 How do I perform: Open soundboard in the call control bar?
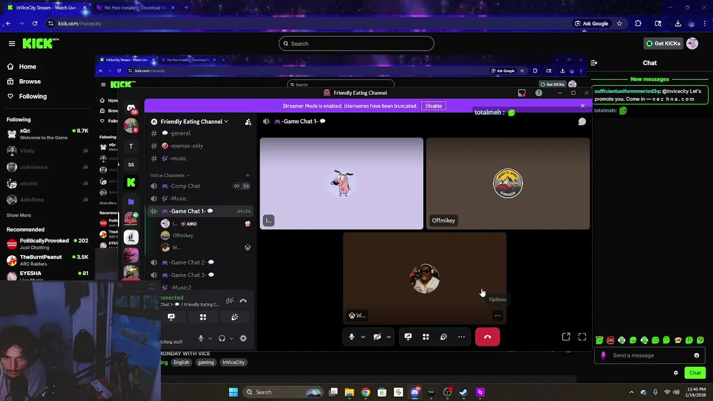point(444,336)
